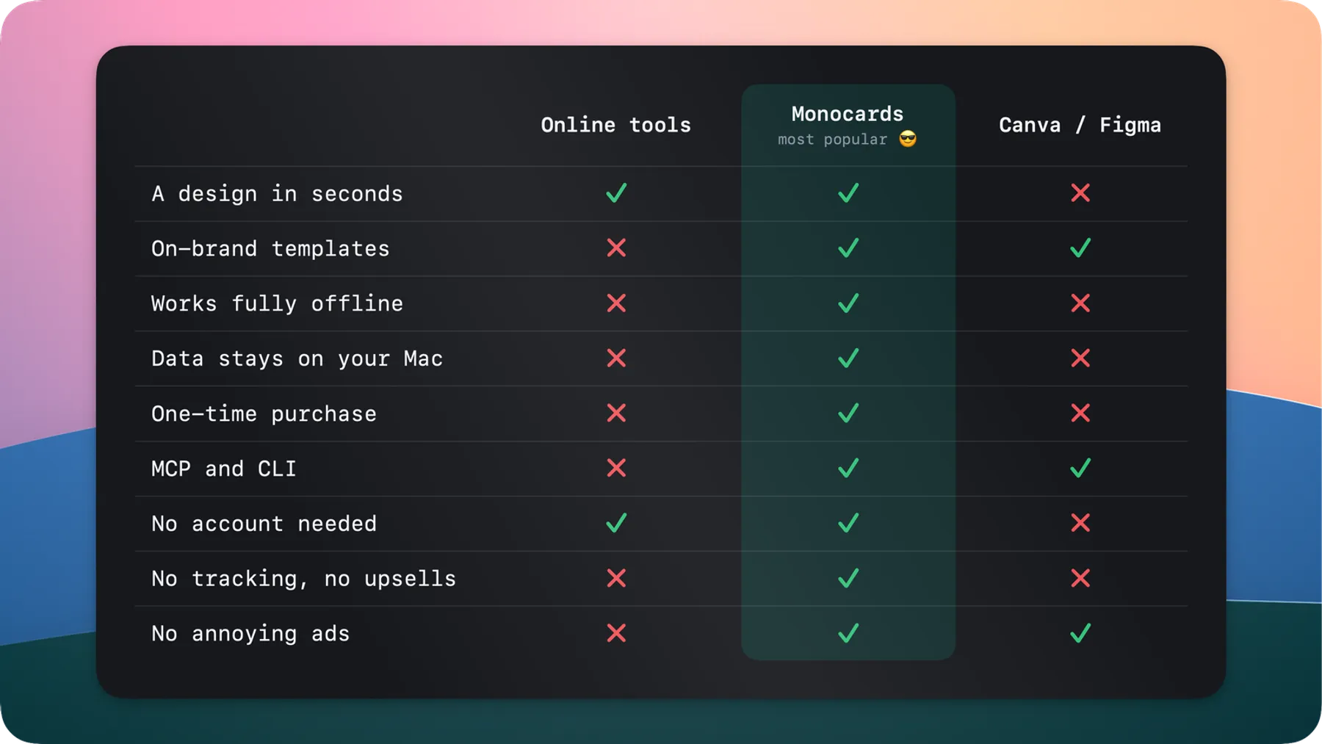Click the Monocards checkmark for MCP and CLI
This screenshot has height=744, width=1322.
point(848,469)
